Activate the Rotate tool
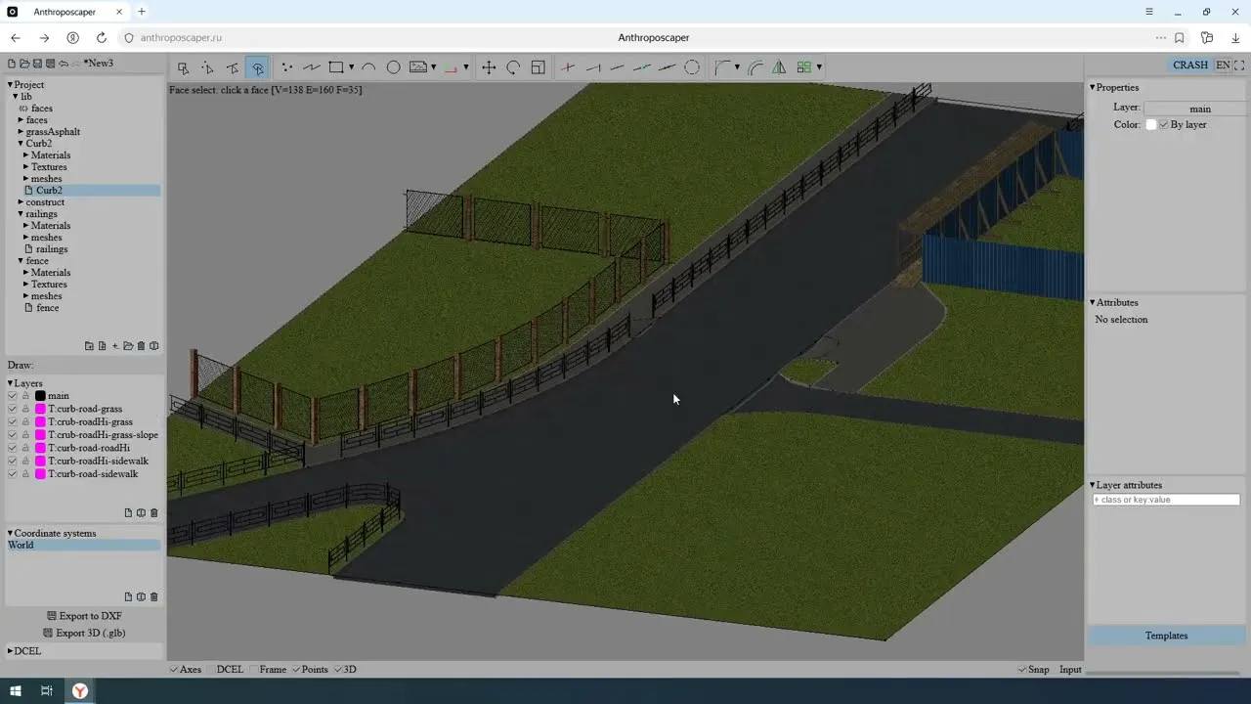The height and width of the screenshot is (704, 1251). pos(513,67)
